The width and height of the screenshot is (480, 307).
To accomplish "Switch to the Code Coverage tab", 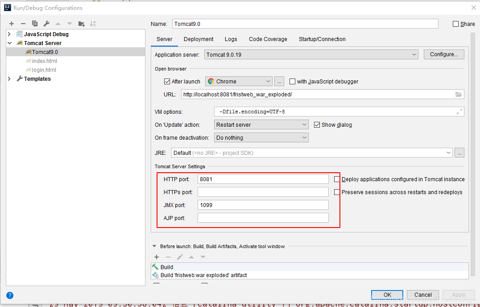I will coord(268,39).
